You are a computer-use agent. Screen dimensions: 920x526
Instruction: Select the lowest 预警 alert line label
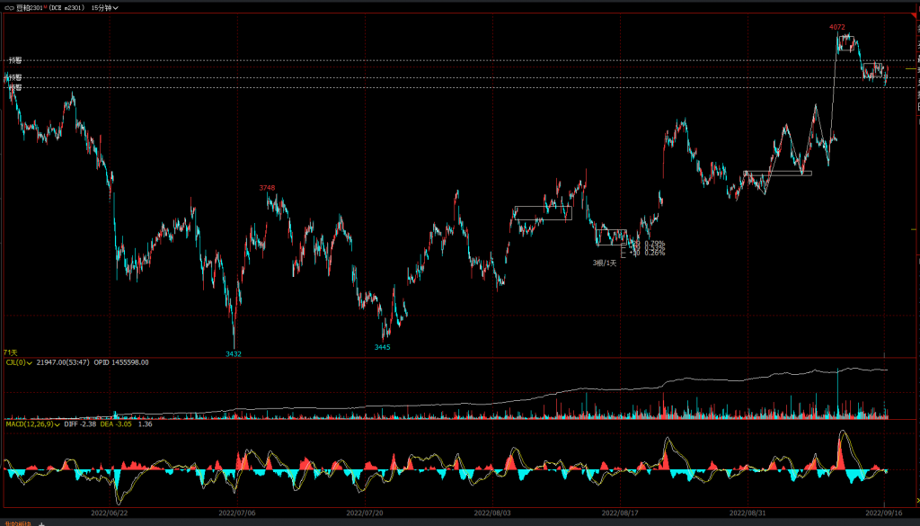14,88
